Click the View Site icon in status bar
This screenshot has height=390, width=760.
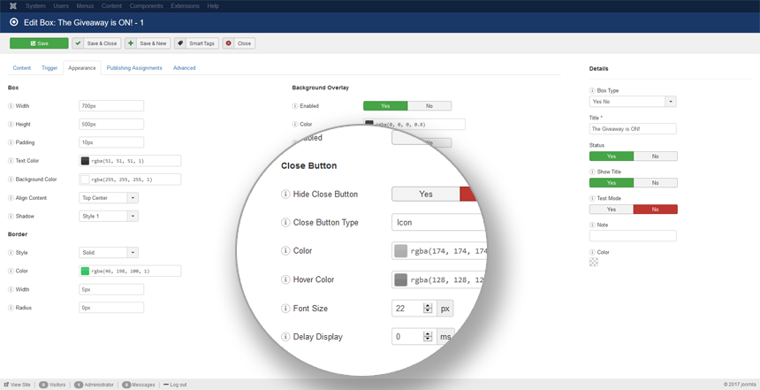click(x=6, y=385)
